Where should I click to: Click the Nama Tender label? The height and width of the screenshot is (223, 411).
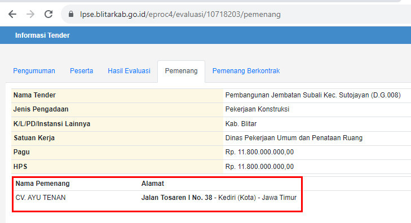tap(34, 95)
